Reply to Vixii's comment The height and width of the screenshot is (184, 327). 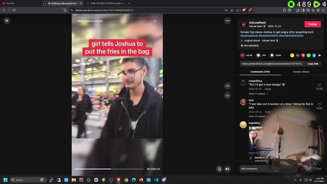click(x=268, y=112)
